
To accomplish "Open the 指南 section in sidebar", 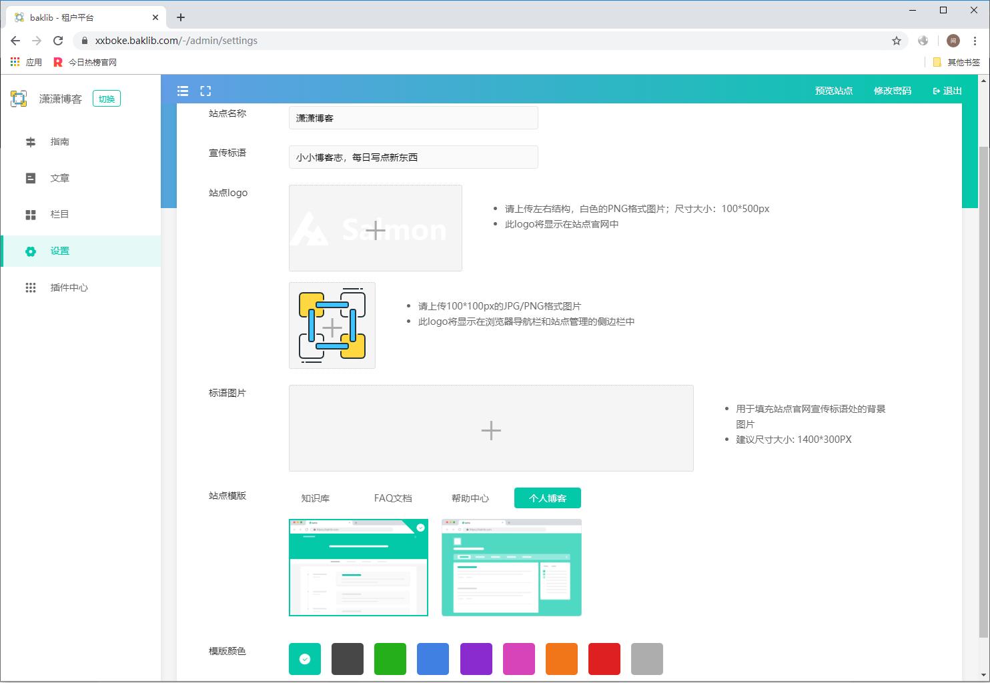I will (x=60, y=141).
